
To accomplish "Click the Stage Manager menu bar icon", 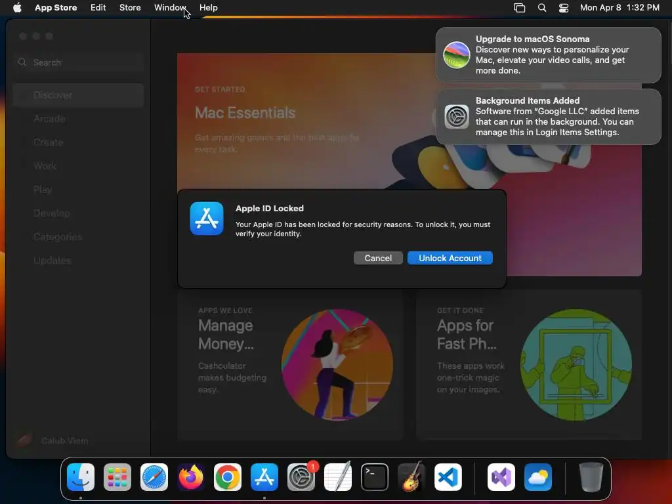I will point(520,7).
